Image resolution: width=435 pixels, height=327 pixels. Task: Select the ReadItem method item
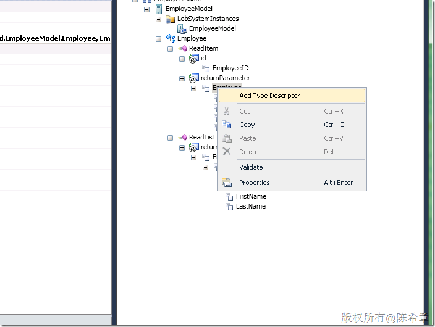(204, 48)
